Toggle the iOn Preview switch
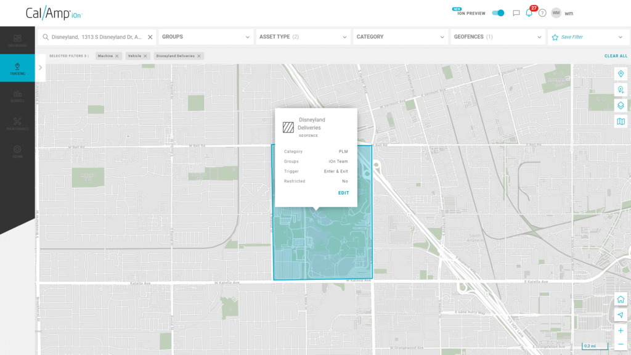The width and height of the screenshot is (631, 355). coord(497,12)
